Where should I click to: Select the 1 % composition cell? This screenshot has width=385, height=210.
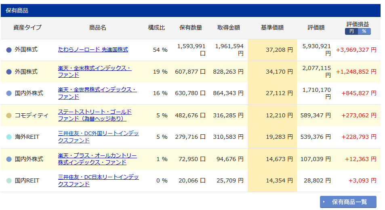[x=162, y=159]
